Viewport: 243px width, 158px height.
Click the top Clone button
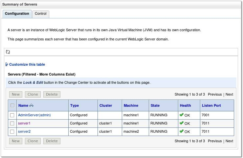tap(33, 94)
